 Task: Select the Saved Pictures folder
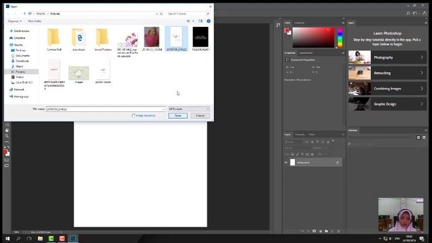point(103,39)
